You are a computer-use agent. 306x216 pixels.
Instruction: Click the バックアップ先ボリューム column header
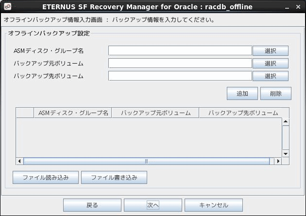pos(244,113)
